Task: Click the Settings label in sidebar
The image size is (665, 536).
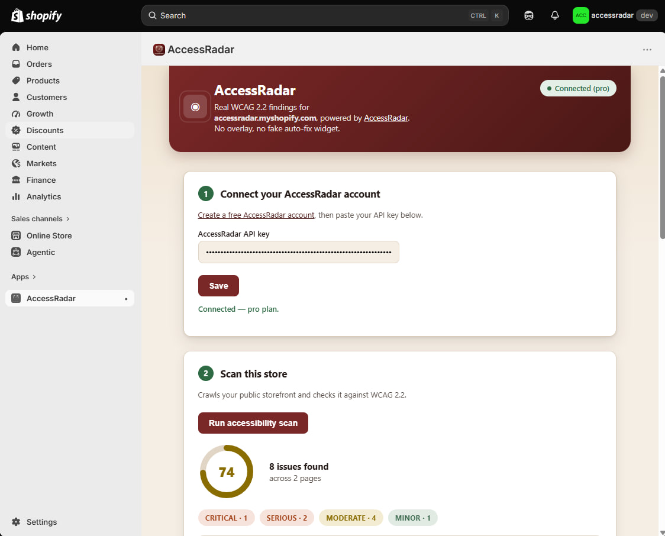Action: coord(41,522)
